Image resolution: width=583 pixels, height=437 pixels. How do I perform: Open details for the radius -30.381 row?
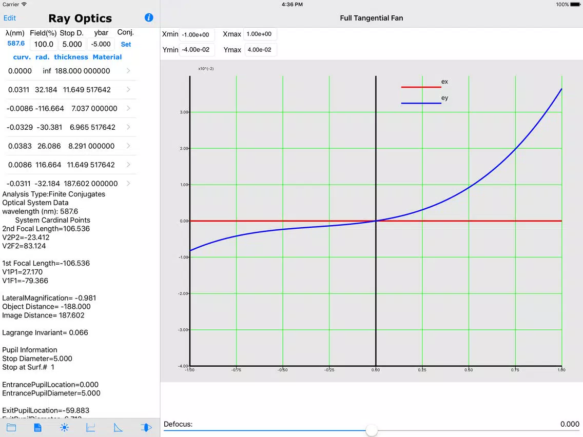pos(70,127)
